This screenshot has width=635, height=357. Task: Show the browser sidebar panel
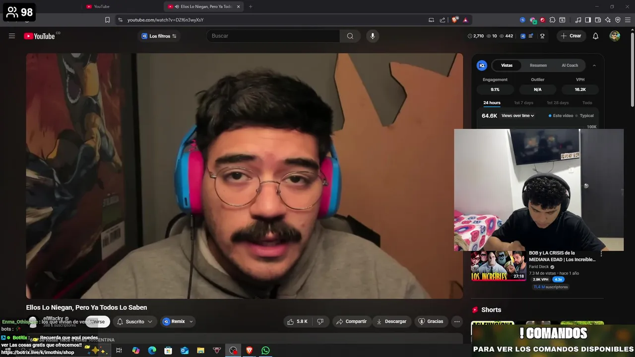pyautogui.click(x=588, y=20)
